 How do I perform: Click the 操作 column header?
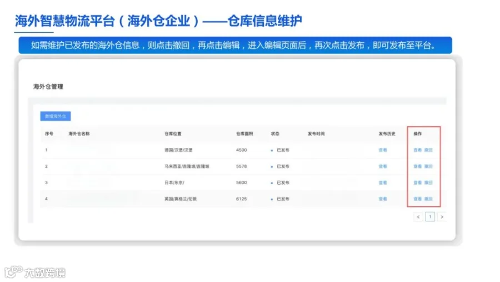[417, 133]
